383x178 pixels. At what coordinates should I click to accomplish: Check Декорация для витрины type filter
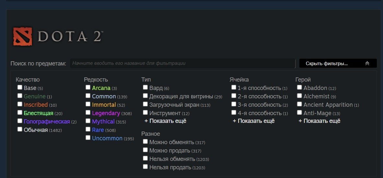145,95
